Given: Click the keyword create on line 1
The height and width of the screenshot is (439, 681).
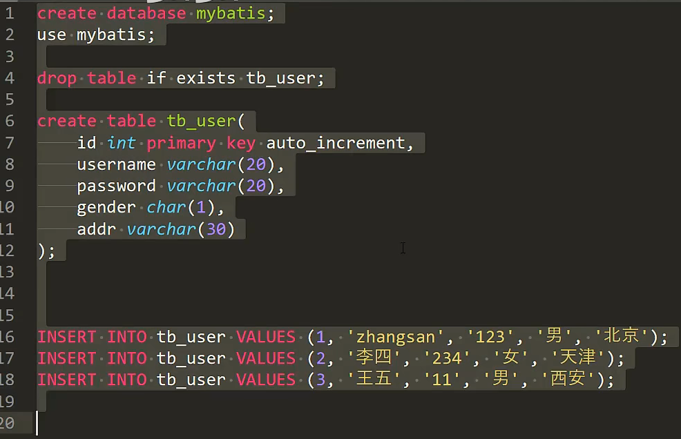Looking at the screenshot, I should tap(66, 13).
